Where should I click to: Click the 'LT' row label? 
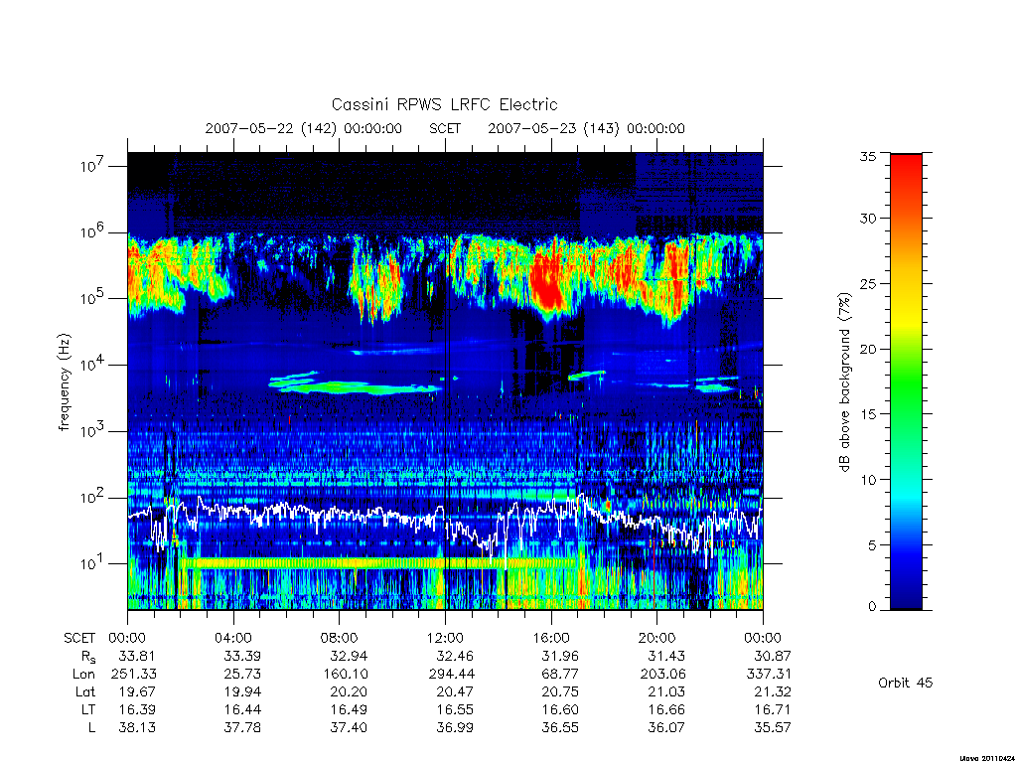click(x=88, y=709)
